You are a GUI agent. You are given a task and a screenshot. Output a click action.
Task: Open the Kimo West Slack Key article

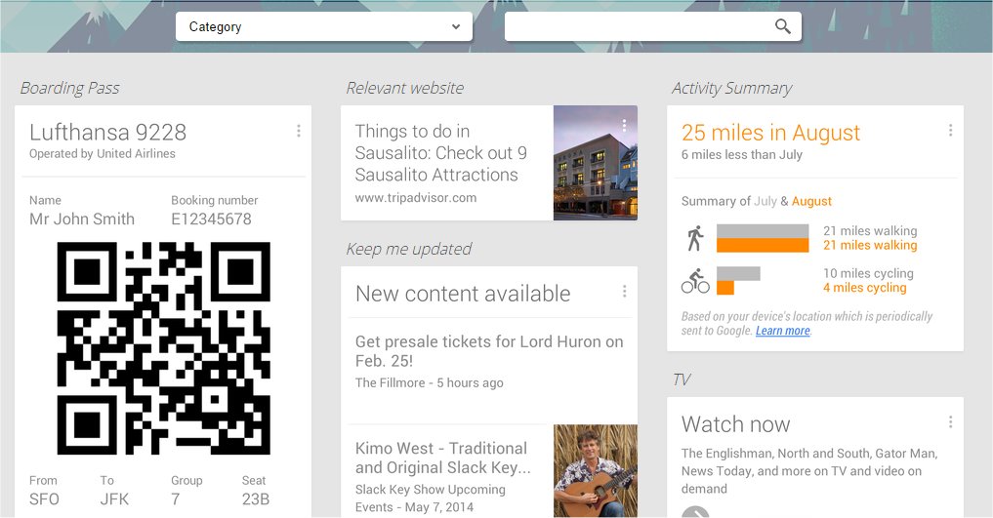(442, 458)
